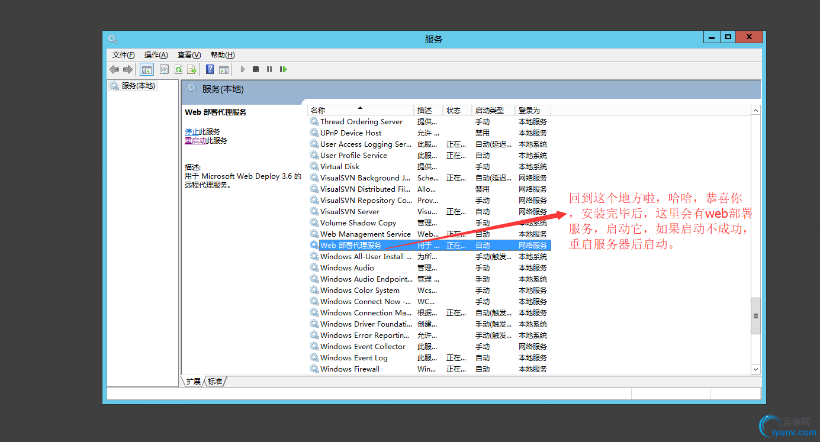This screenshot has width=820, height=442.
Task: Click the green Refresh toolbar icon
Action: tap(178, 69)
